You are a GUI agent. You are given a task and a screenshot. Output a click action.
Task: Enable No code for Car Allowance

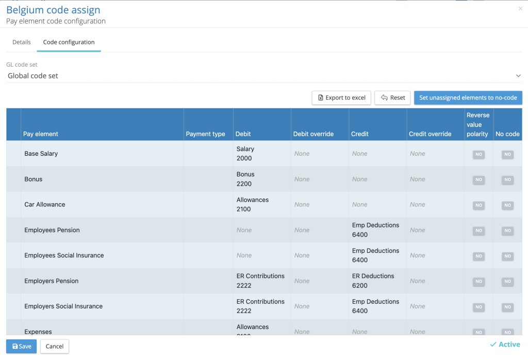pyautogui.click(x=507, y=205)
